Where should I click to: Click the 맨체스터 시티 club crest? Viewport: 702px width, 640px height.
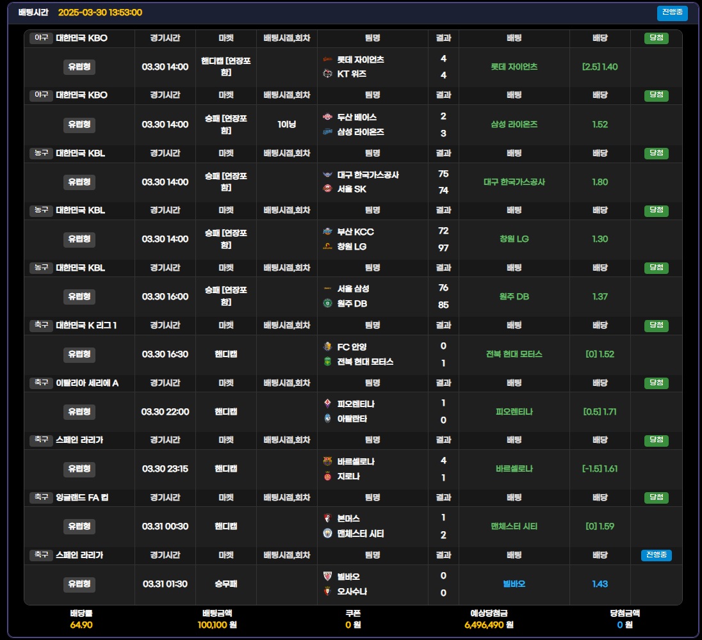(328, 533)
